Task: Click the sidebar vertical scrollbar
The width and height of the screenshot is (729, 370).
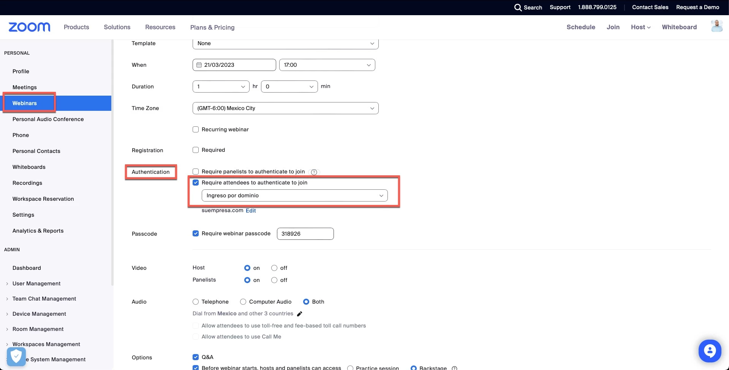Action: coord(112,163)
